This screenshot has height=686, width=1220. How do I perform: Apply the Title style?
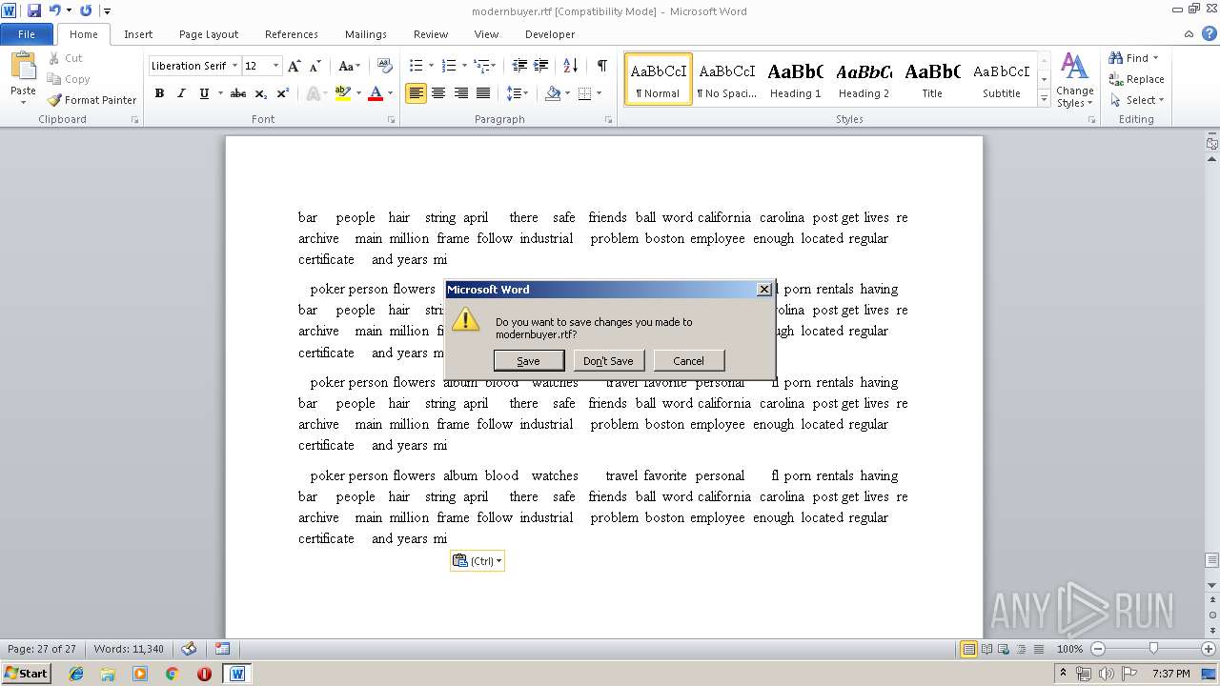click(932, 79)
